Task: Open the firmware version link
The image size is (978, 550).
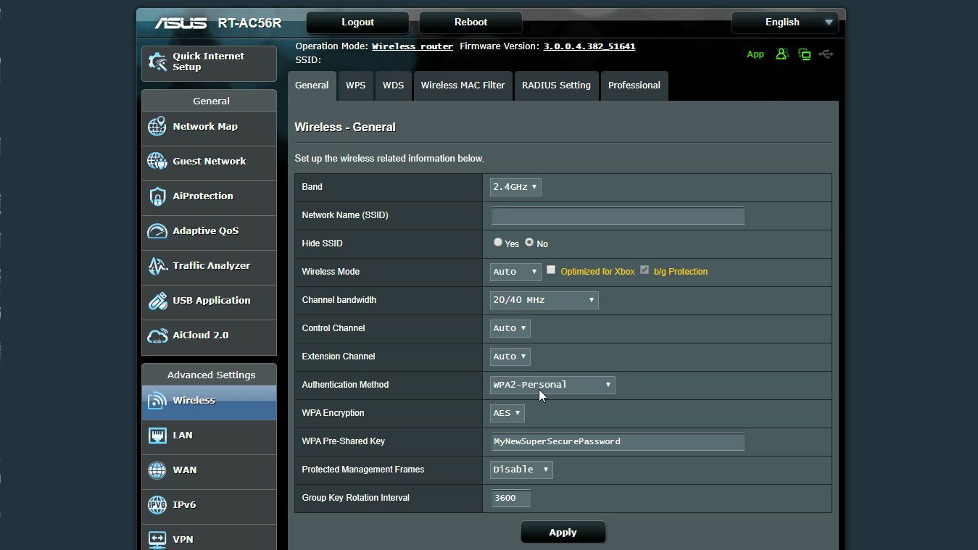Action: click(589, 46)
